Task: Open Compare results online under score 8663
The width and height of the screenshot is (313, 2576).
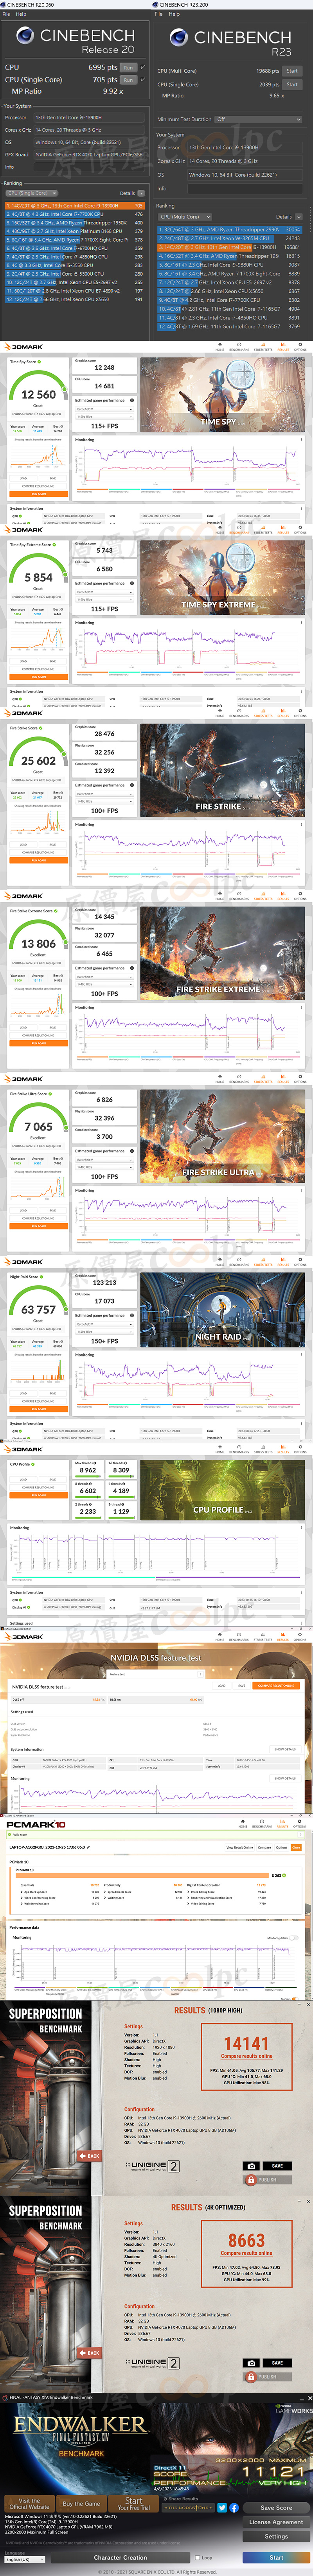Action: tap(246, 2253)
